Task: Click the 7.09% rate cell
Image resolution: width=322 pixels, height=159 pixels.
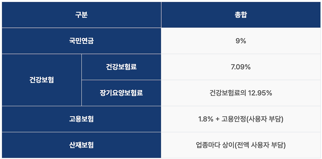Action: 241,67
